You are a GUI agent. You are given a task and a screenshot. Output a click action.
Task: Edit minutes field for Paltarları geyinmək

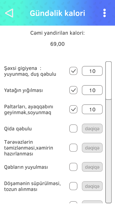coord(92,109)
